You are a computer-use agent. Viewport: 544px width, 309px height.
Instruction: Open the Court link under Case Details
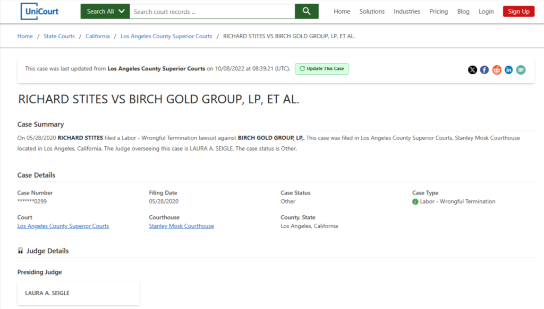pos(63,226)
